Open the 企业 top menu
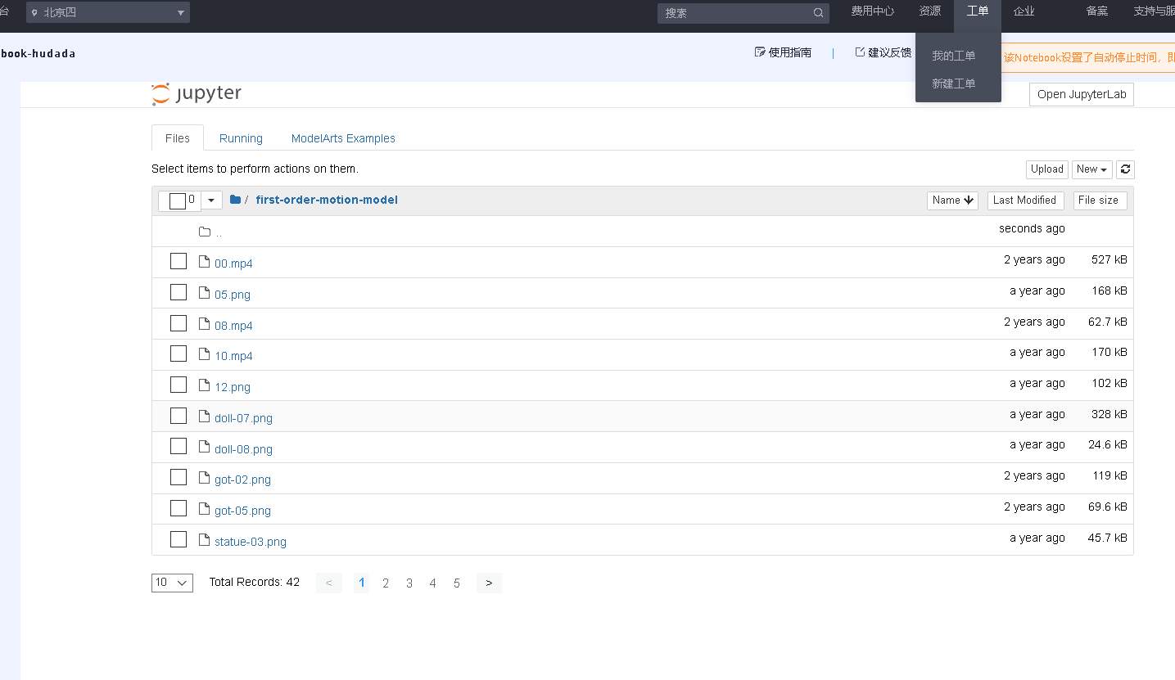Viewport: 1175px width, 680px height. tap(1024, 11)
